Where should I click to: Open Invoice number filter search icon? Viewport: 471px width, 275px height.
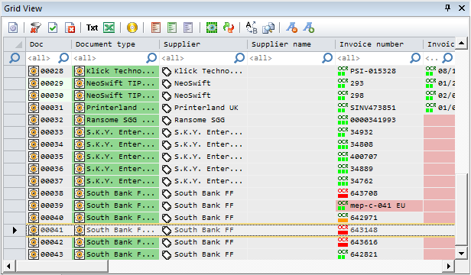(415, 58)
